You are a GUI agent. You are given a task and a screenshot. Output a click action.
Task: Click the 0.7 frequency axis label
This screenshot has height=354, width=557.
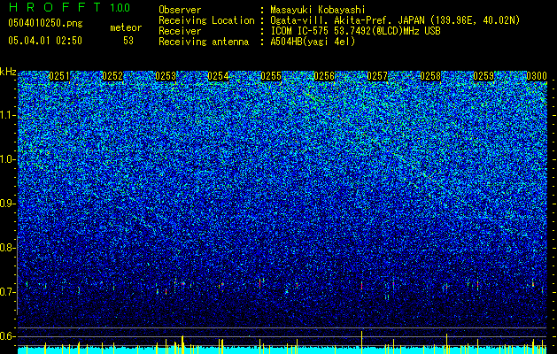8,292
